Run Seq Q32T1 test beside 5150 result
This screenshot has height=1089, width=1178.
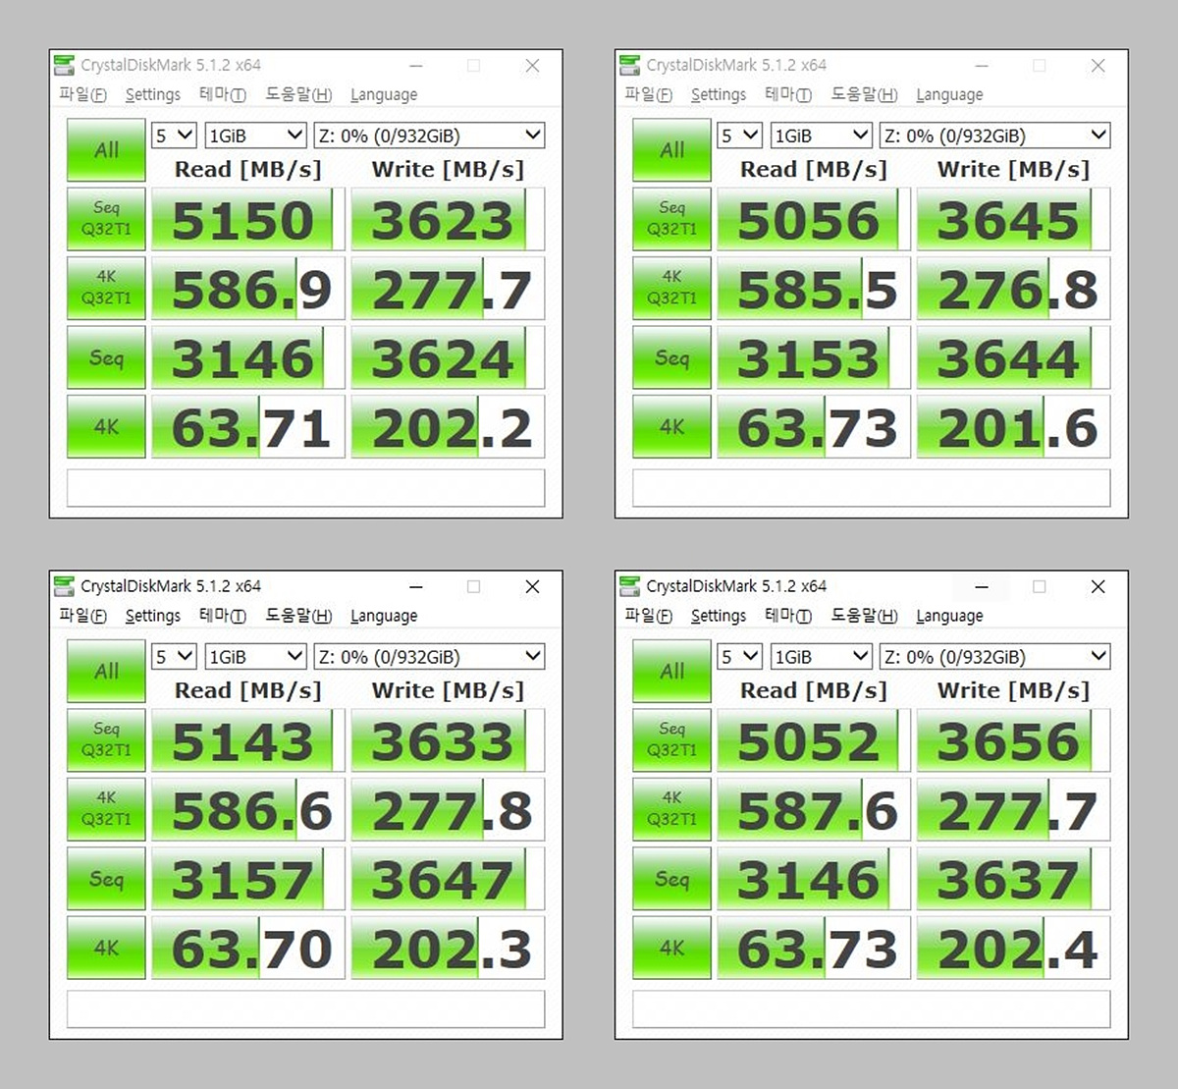(106, 219)
